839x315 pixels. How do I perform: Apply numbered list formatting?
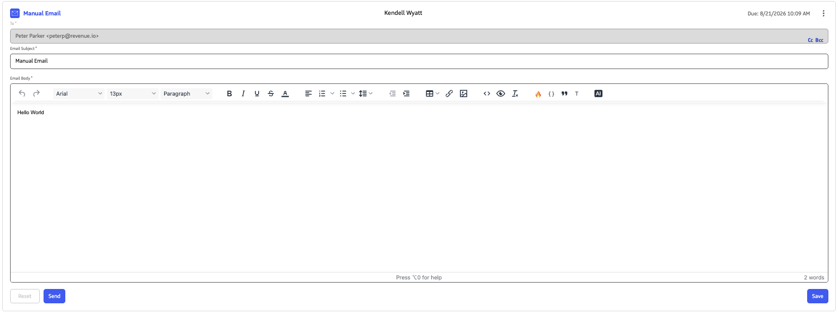click(322, 93)
